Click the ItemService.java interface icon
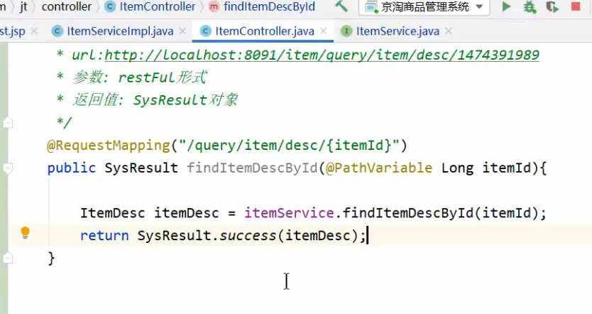Viewport: 592px width, 314px height. coord(346,31)
